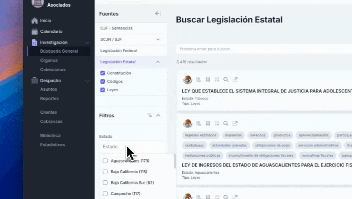This screenshot has height=199, width=352.
Task: Click the magnifier icon on Tabasco law card
Action: coord(226,80)
